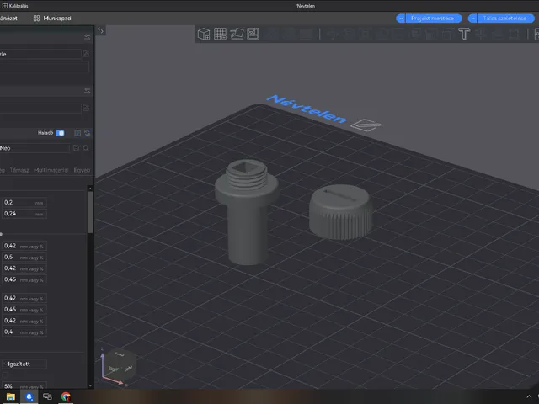Select the dimmed Move tool
This screenshot has width=539, height=404.
coord(332,34)
